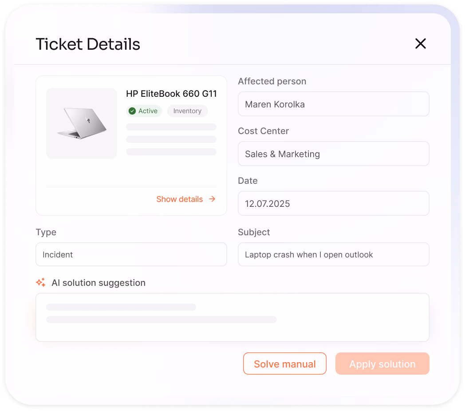Click the Subject field about laptop crash

click(x=333, y=254)
